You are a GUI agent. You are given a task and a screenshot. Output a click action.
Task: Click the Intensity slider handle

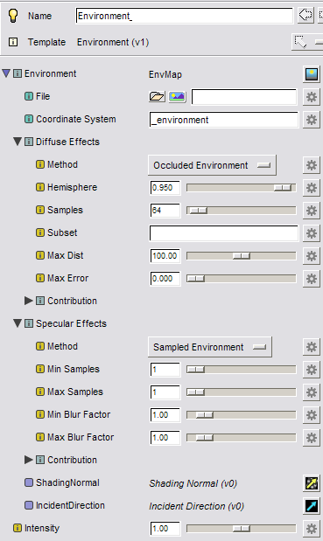click(x=241, y=529)
